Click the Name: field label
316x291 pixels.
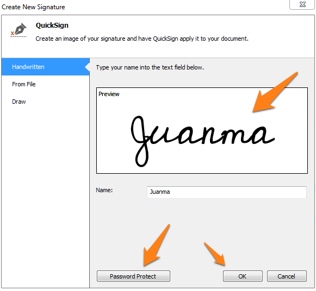(104, 190)
